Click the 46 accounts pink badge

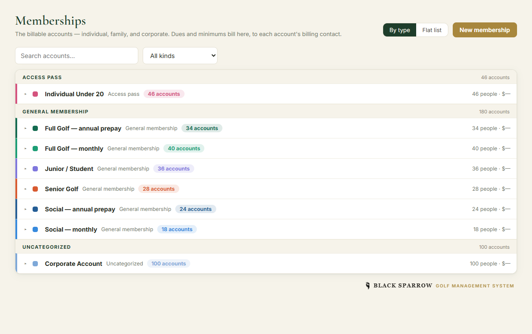164,94
